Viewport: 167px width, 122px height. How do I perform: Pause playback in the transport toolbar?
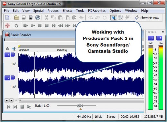[40, 26]
